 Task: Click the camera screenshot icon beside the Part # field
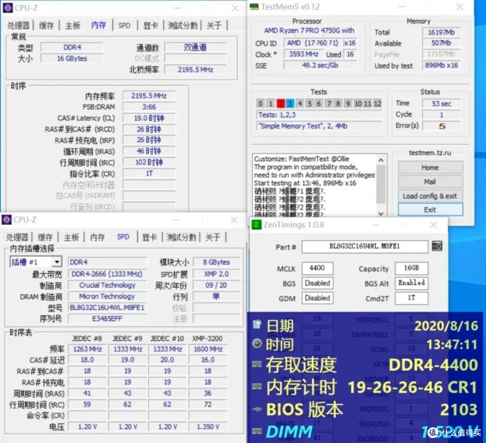[x=437, y=246]
